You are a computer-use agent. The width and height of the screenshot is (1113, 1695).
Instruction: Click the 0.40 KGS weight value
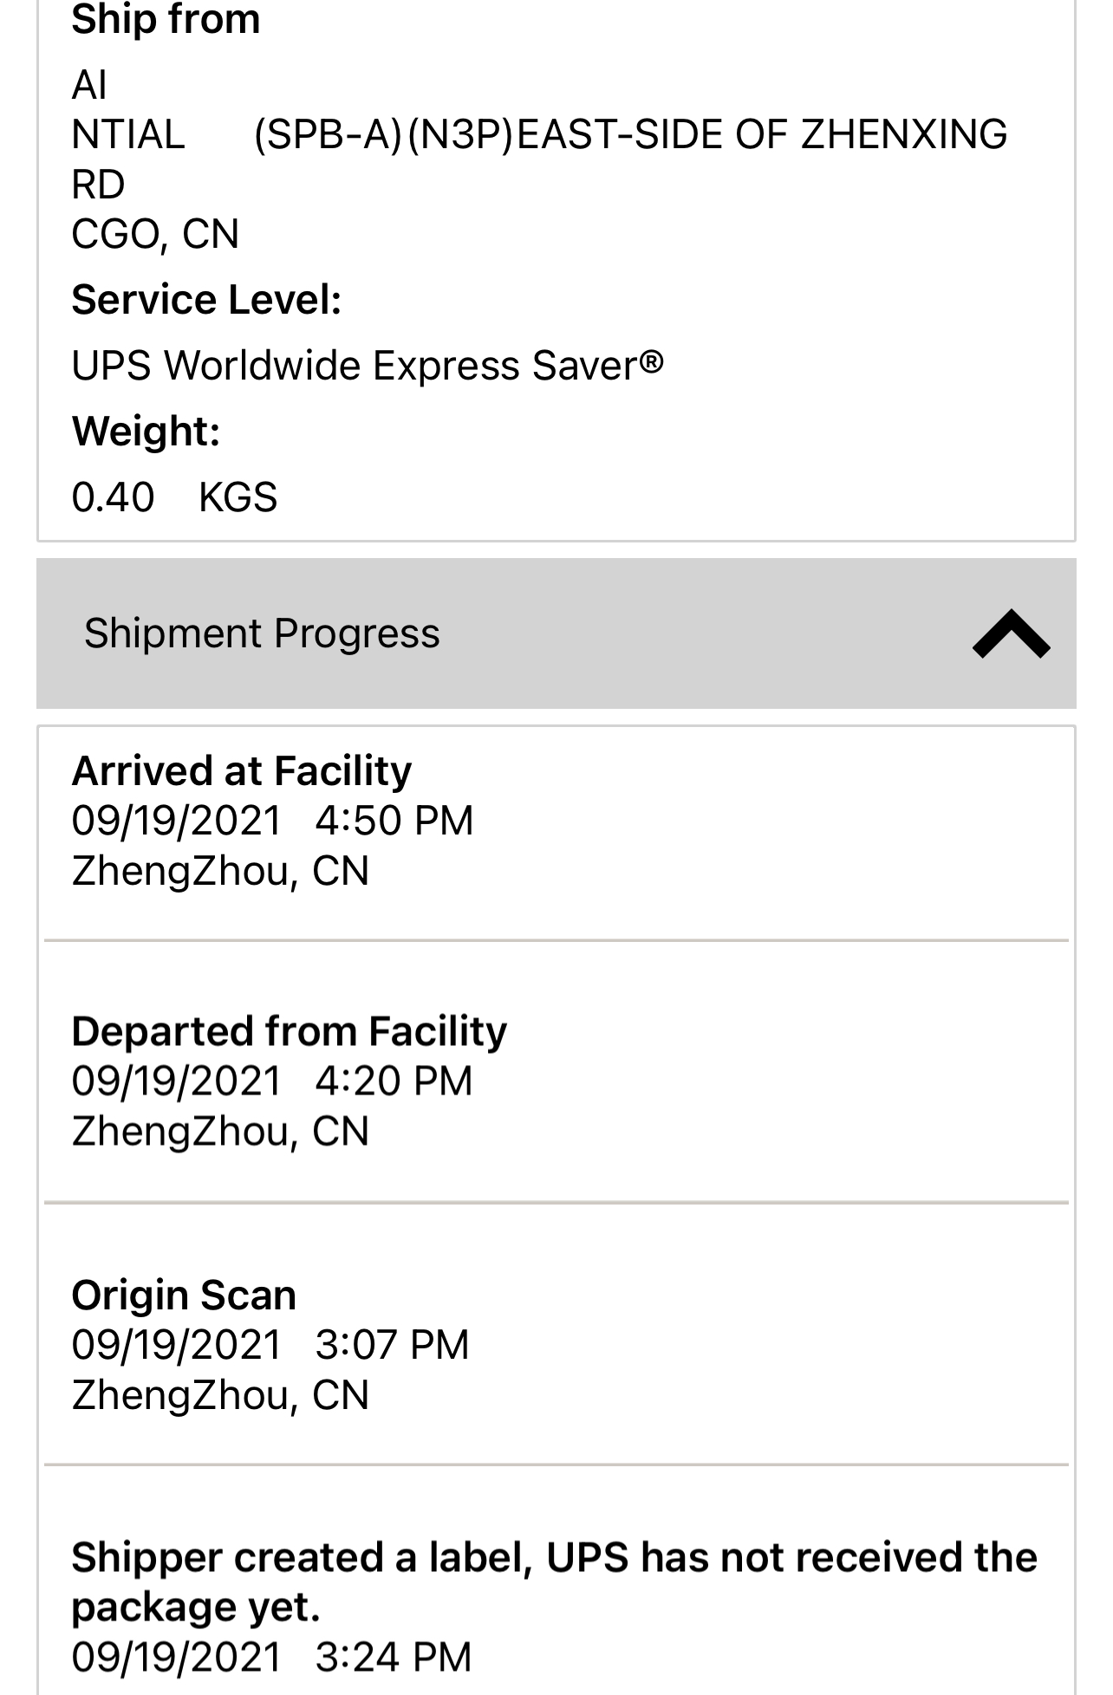[x=174, y=497]
